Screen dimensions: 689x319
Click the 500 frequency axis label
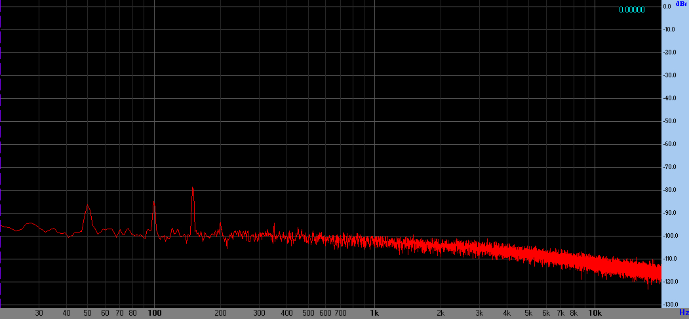click(x=308, y=313)
